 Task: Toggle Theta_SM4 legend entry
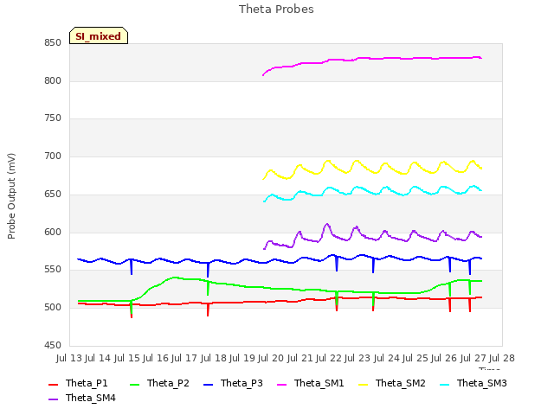point(82,398)
